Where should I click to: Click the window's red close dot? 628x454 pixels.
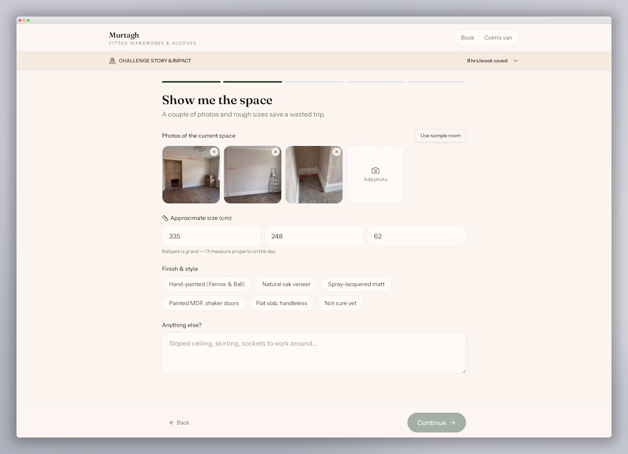pos(20,21)
